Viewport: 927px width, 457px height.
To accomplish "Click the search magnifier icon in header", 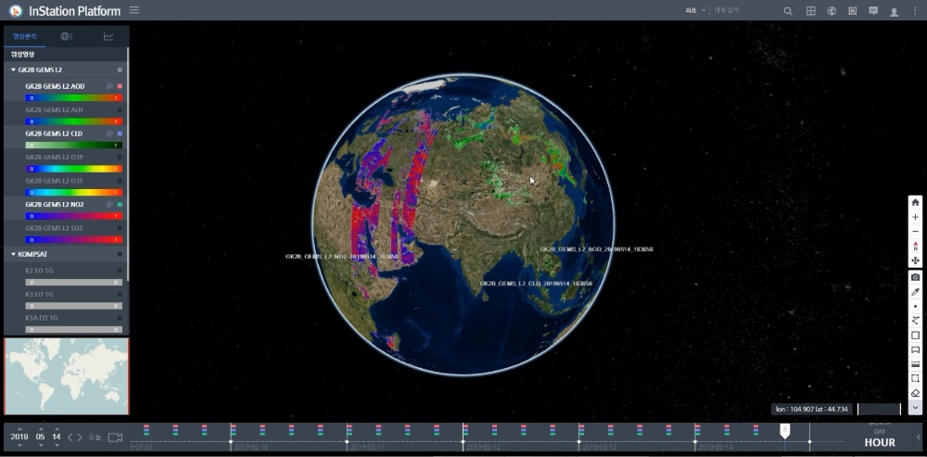I will (788, 11).
